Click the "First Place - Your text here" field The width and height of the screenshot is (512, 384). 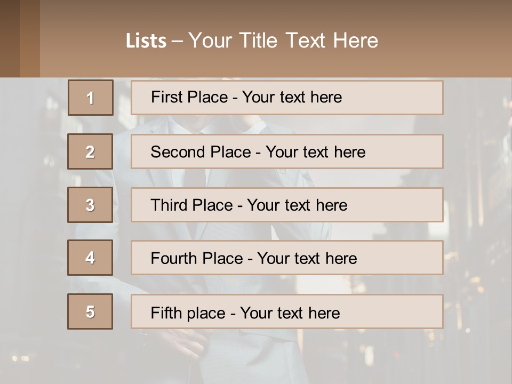pyautogui.click(x=287, y=98)
